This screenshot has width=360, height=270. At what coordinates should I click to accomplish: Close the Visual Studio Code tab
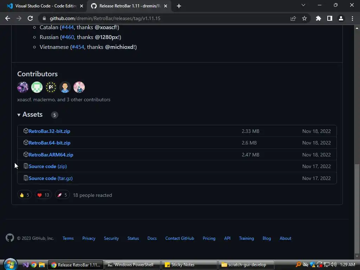82,6
